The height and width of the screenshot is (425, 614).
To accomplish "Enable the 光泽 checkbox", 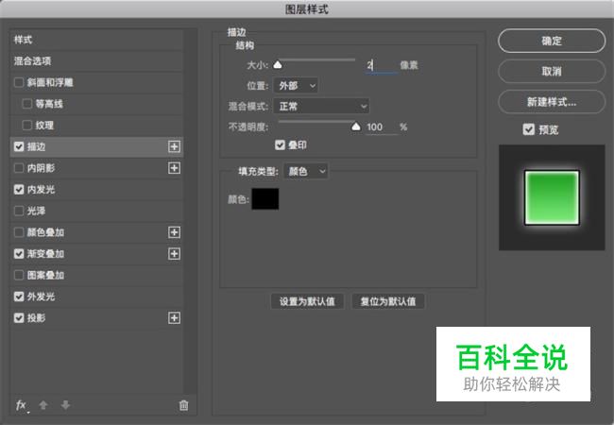I will tap(19, 212).
